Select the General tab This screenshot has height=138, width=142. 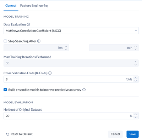(x=11, y=6)
